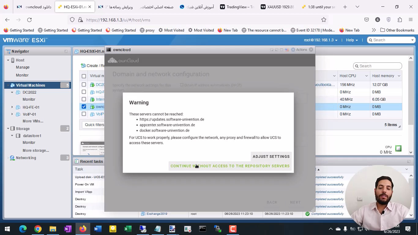Open More VMs... in Navigator

tap(33, 121)
